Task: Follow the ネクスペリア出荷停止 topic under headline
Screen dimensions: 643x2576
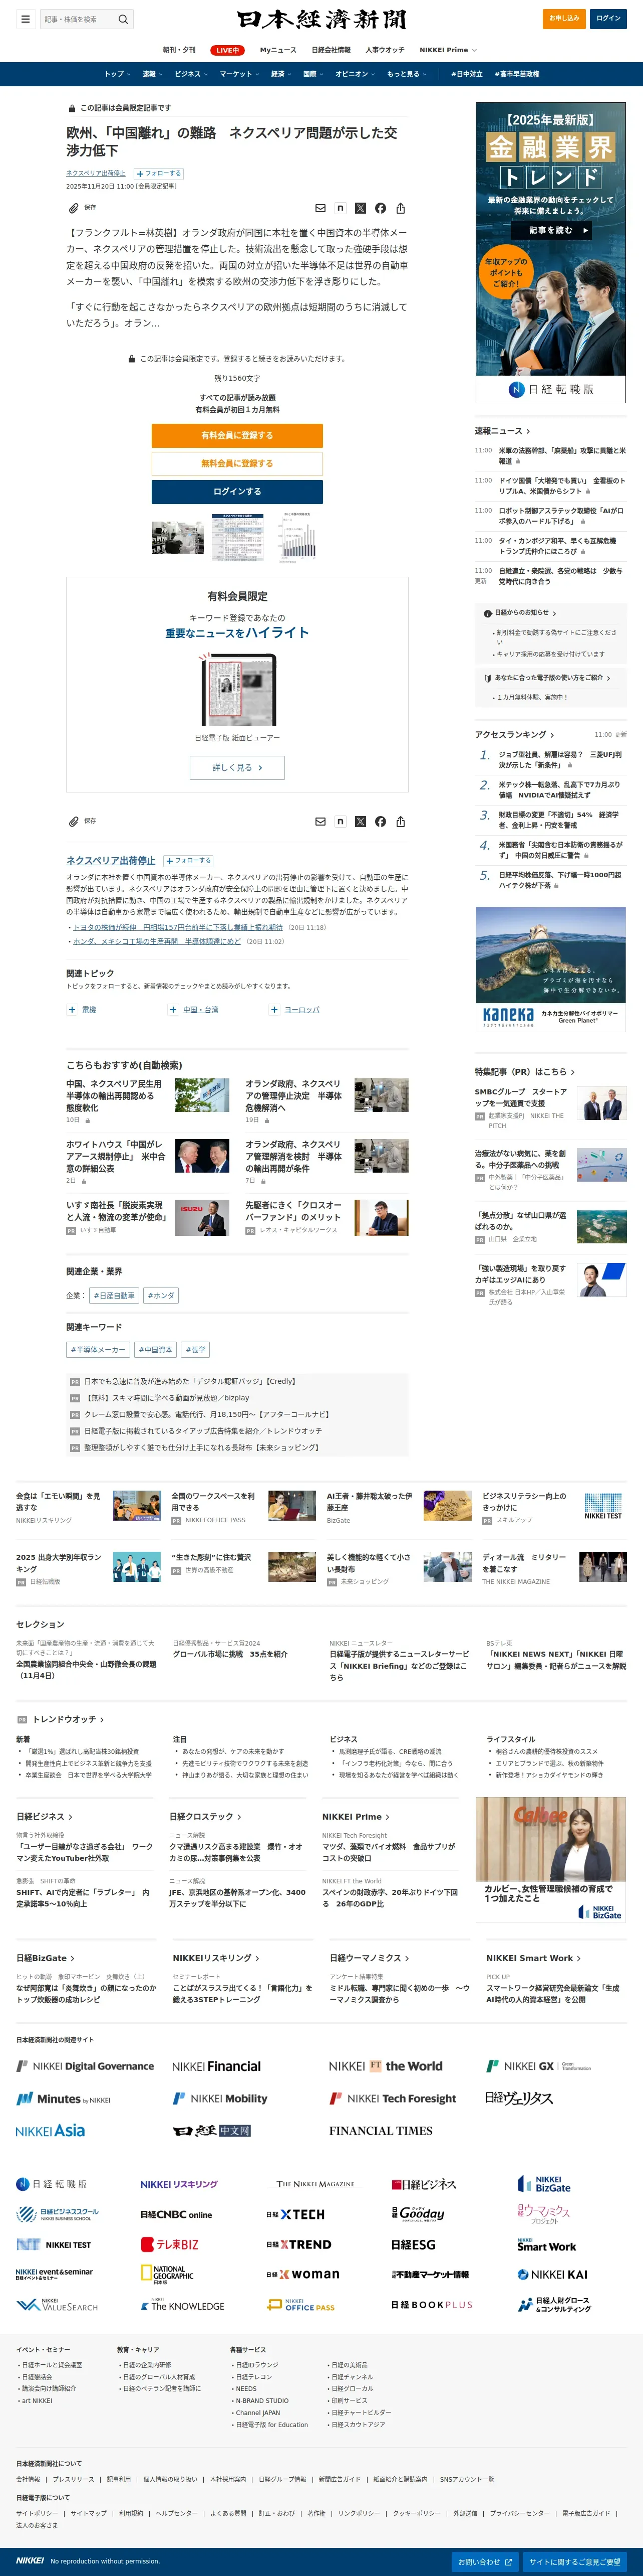Action: tap(159, 173)
